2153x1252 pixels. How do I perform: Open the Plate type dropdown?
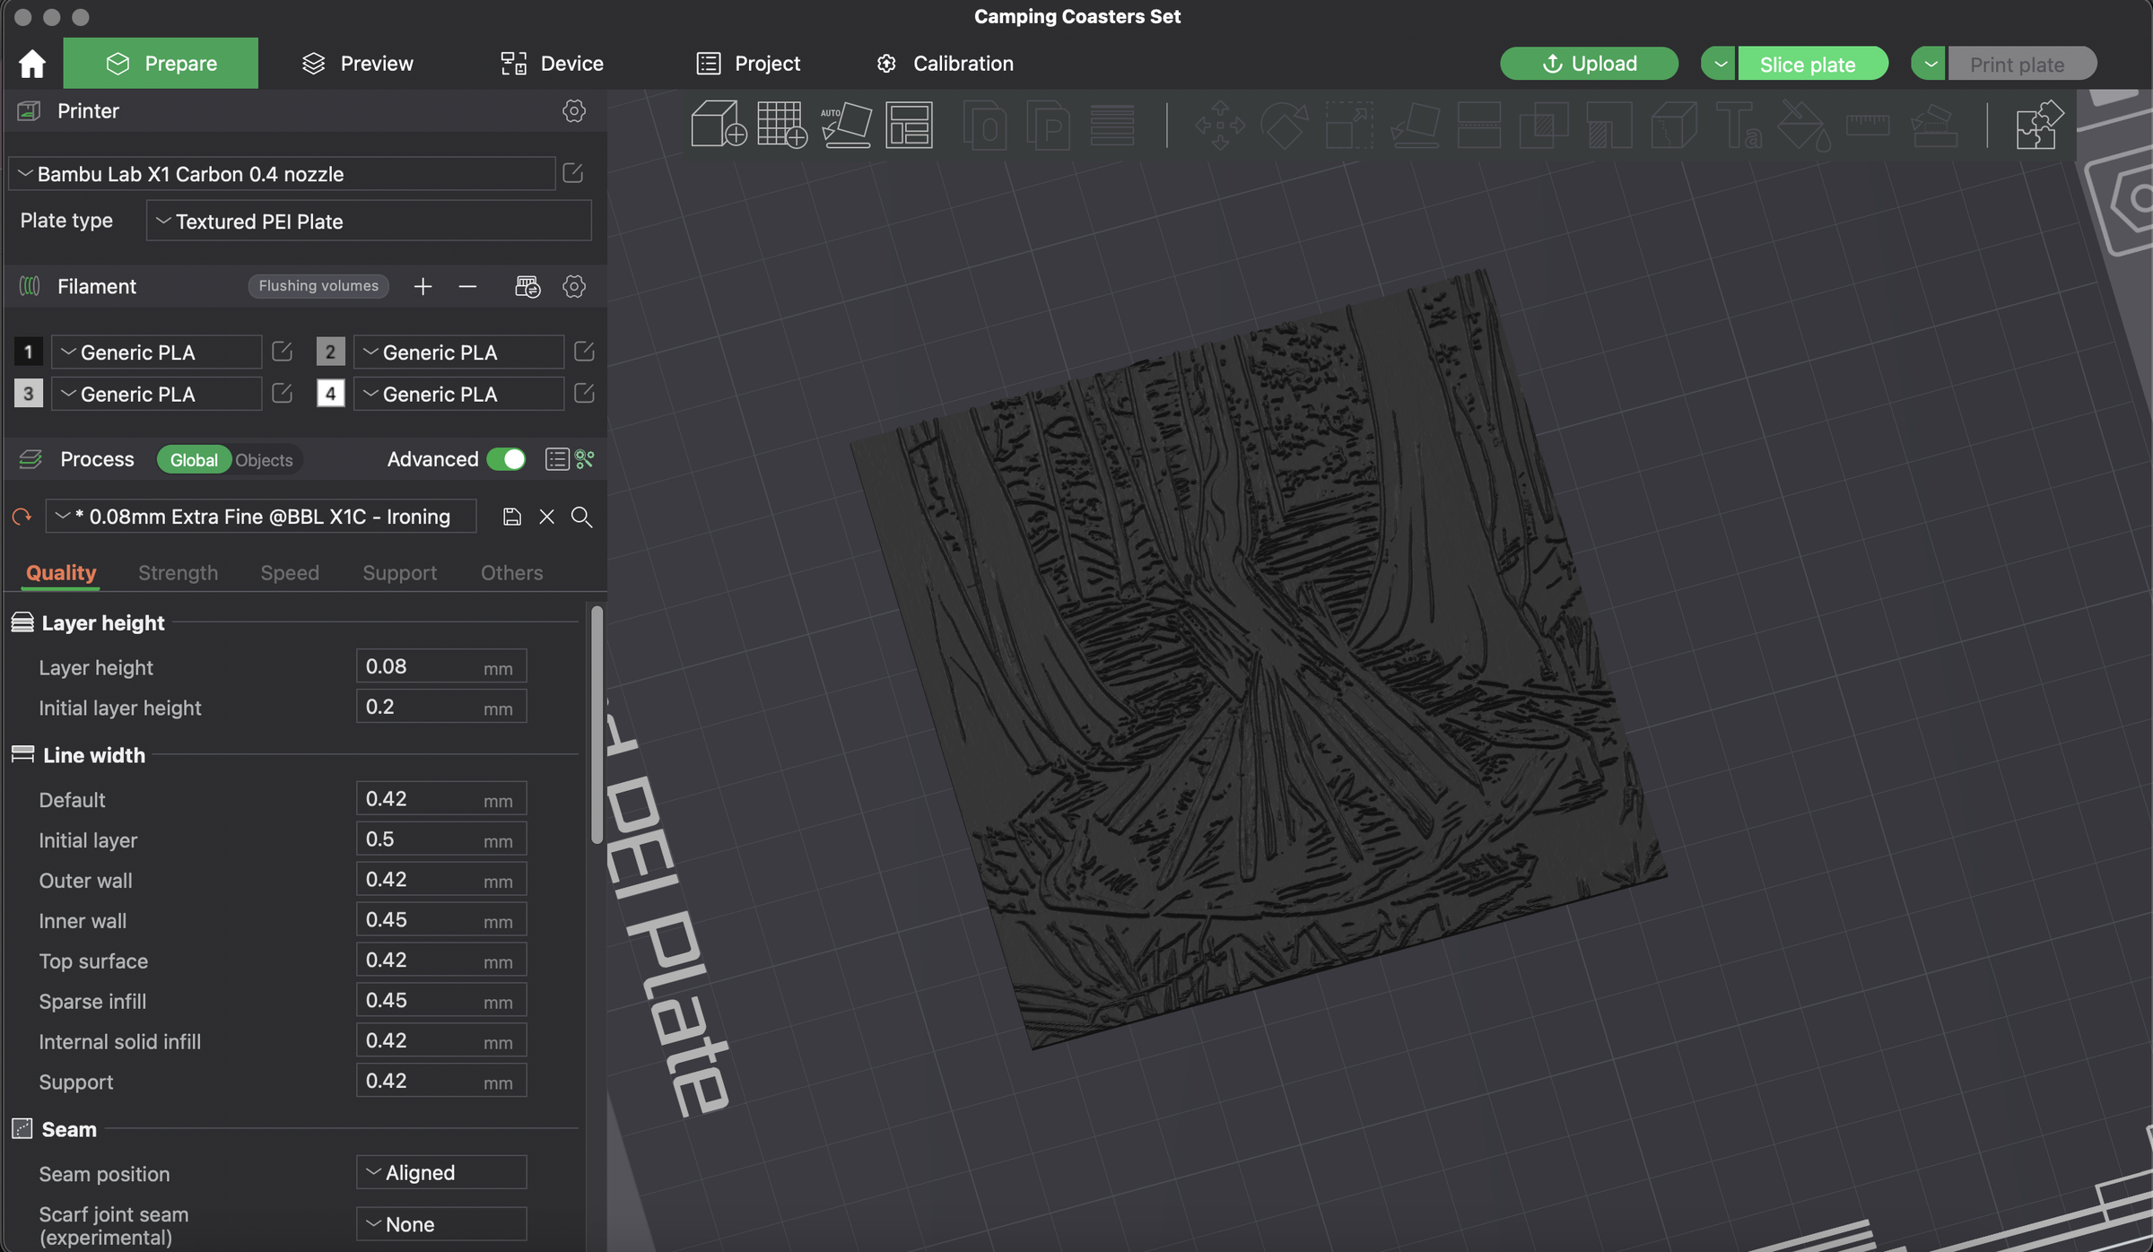pyautogui.click(x=369, y=221)
